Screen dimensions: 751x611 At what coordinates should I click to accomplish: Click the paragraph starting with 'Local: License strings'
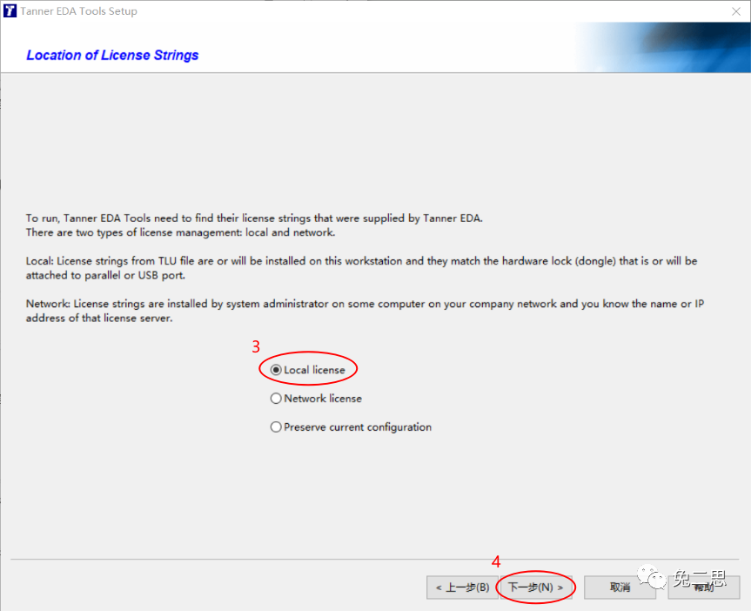pos(361,267)
